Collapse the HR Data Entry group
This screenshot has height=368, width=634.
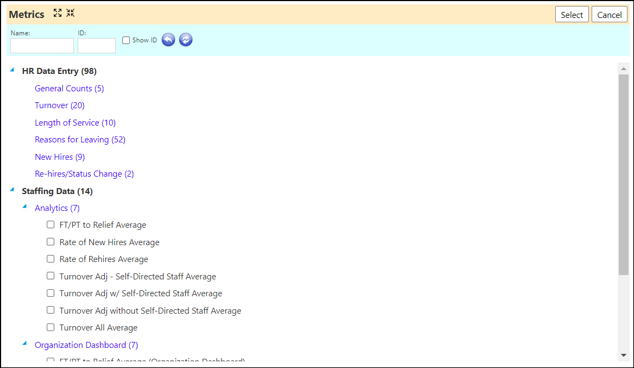(x=12, y=70)
